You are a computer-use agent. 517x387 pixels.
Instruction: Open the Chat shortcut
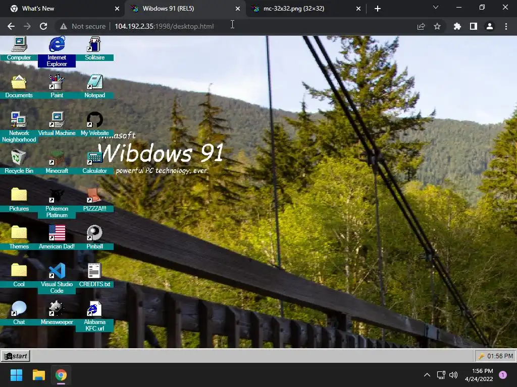pyautogui.click(x=19, y=313)
